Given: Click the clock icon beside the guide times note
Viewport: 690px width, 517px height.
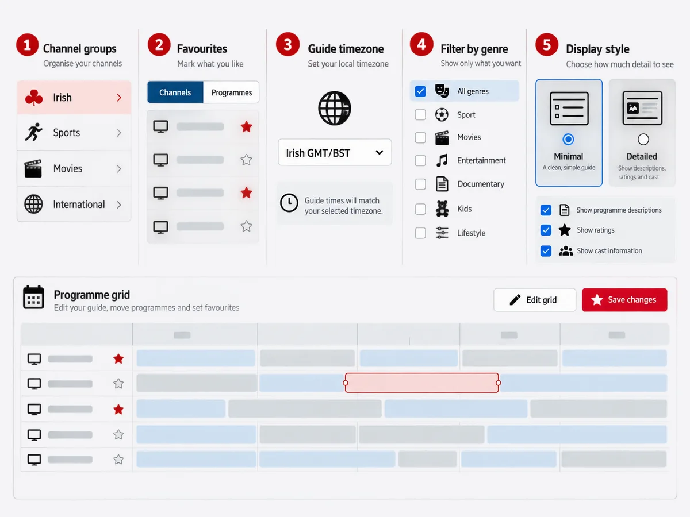Looking at the screenshot, I should tap(289, 203).
